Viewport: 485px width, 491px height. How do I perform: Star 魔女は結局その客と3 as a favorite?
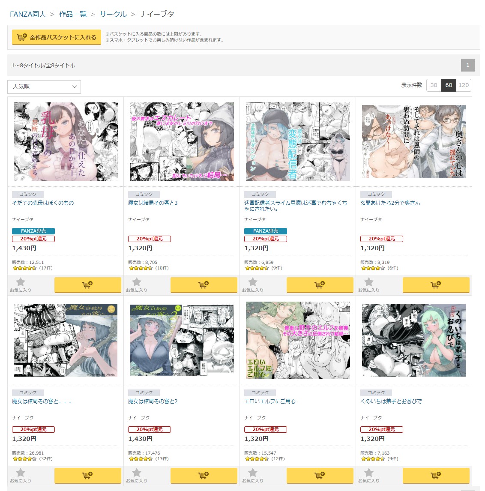137,284
